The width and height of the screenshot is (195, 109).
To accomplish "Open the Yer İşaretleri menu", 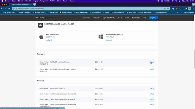I will [x=44, y=1].
